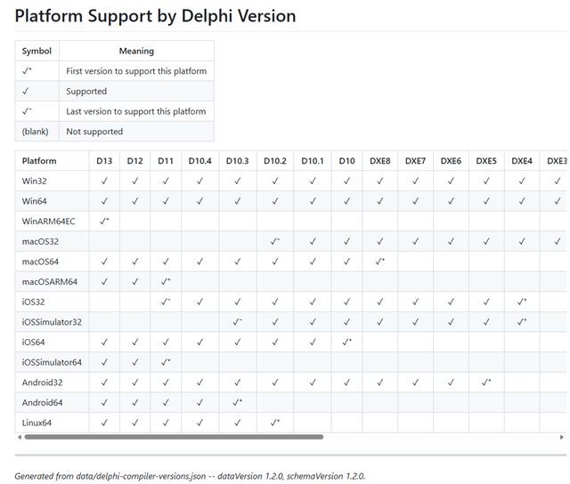Click the macOS64 first-support checkmark under DXE8

coord(380,262)
